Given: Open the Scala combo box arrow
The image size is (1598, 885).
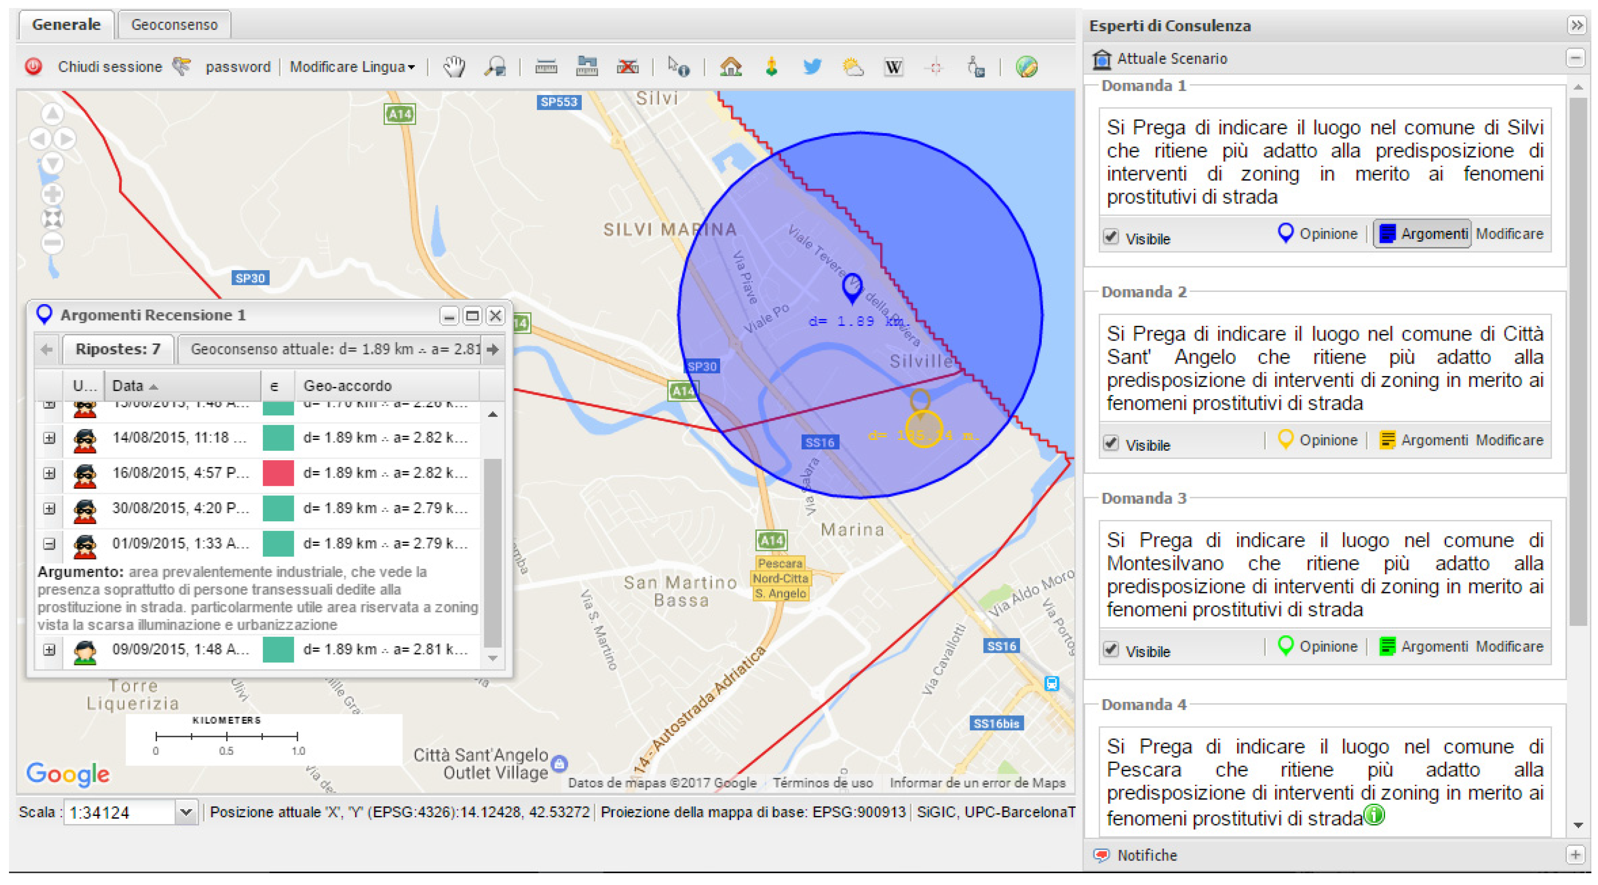Looking at the screenshot, I should point(185,812).
